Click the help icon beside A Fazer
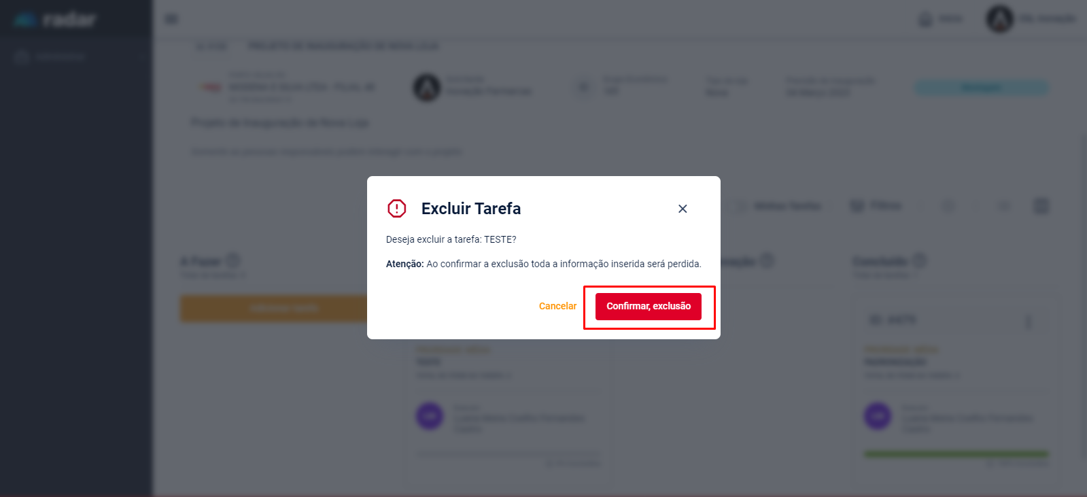The image size is (1087, 497). pyautogui.click(x=233, y=260)
